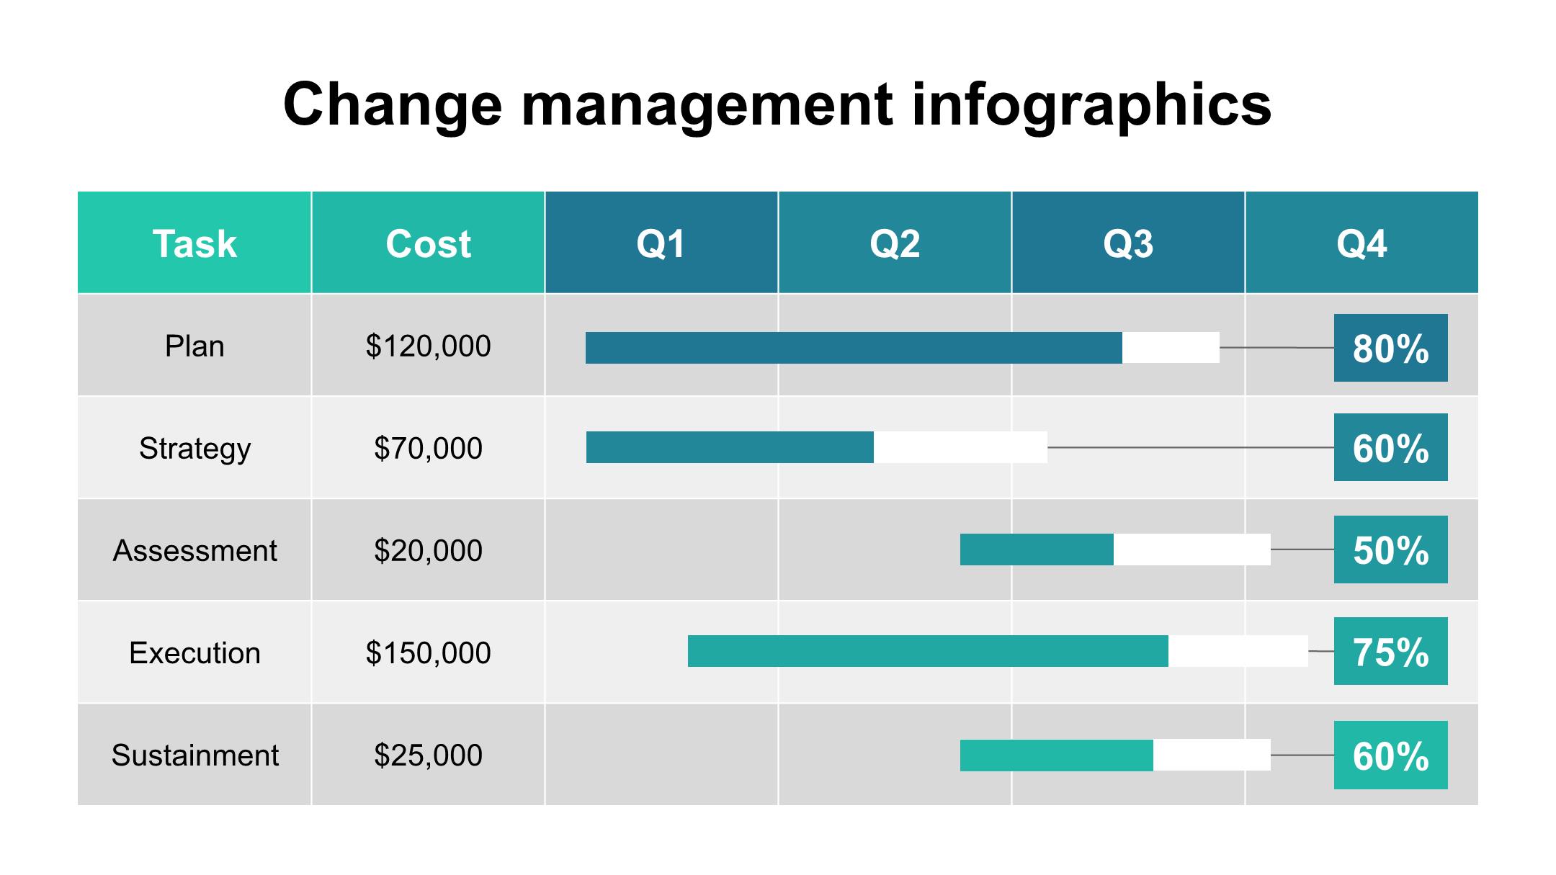Select the 75% percentage box
This screenshot has height=875, width=1556.
[x=1390, y=652]
